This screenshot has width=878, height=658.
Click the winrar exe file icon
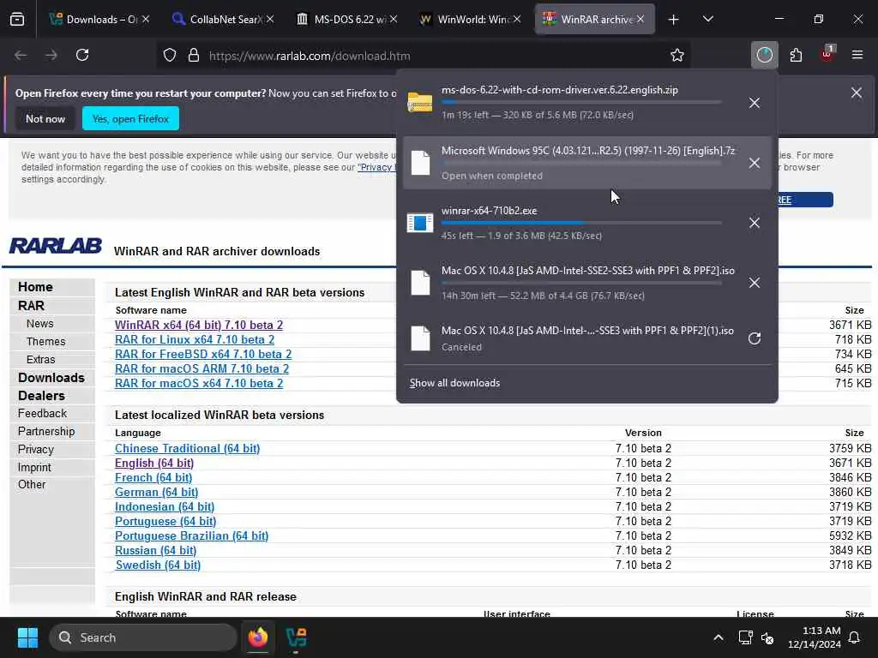click(x=420, y=223)
